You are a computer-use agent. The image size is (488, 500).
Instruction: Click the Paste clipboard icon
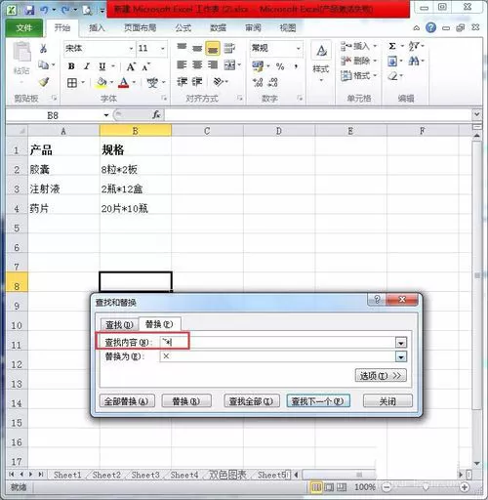pos(21,52)
